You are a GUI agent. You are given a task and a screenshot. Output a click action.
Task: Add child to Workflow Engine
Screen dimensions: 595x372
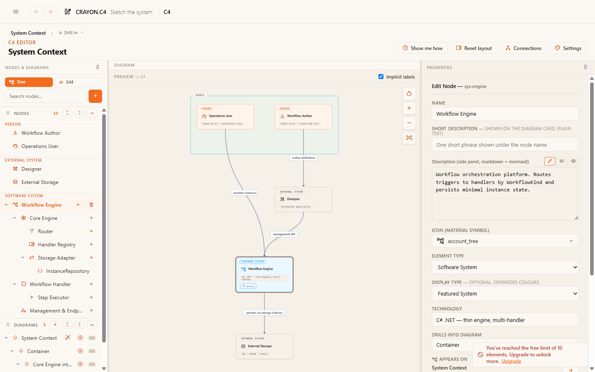coord(78,205)
